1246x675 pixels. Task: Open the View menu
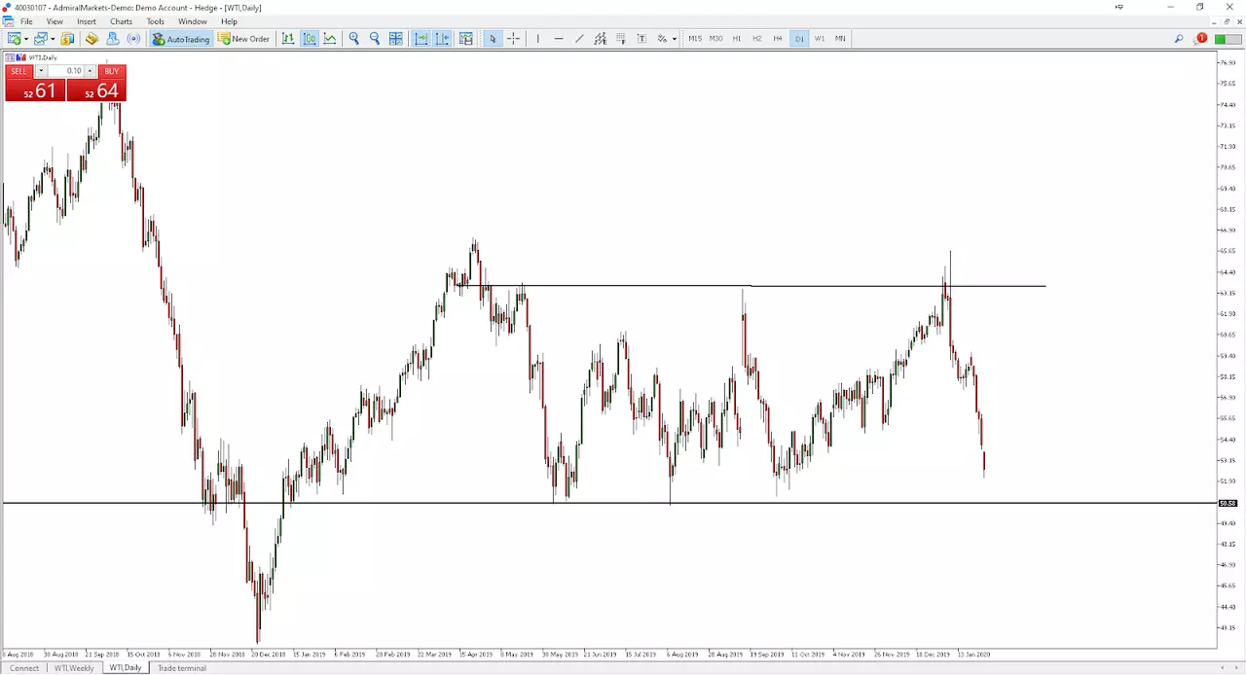point(55,21)
